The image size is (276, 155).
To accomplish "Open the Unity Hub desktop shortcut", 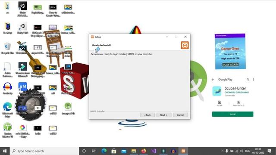I will (x=22, y=28).
